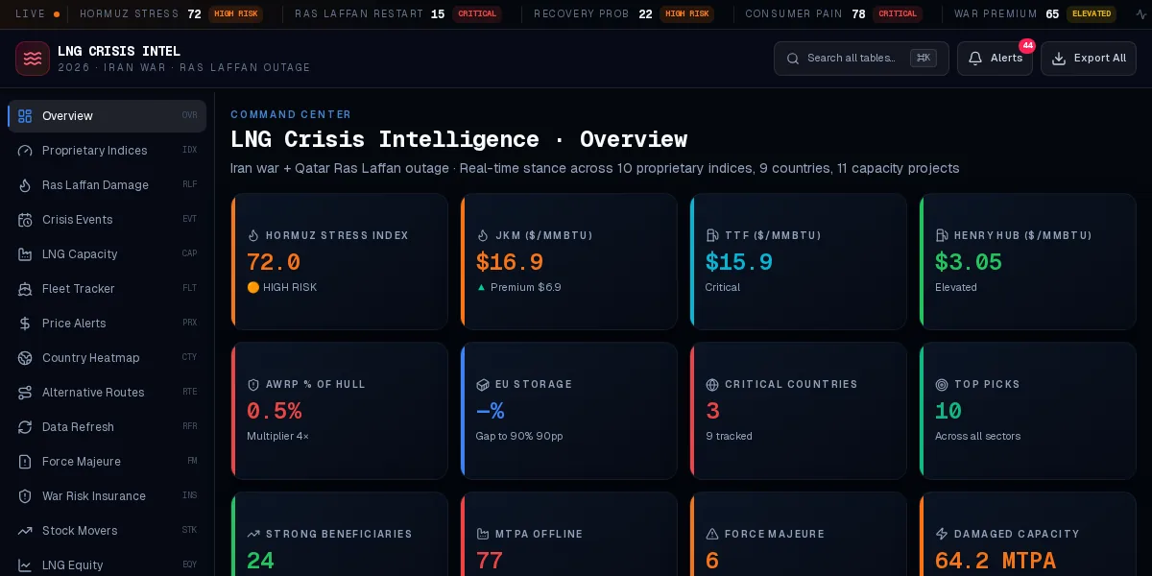Click the 44 alerts count badge
This screenshot has width=1152, height=576.
[1027, 46]
